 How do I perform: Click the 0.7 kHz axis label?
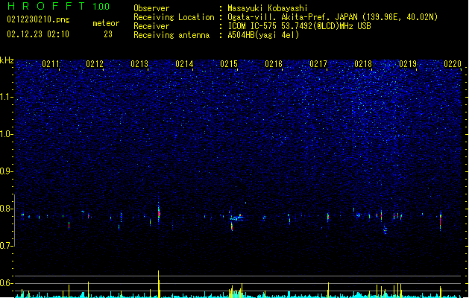(7, 246)
